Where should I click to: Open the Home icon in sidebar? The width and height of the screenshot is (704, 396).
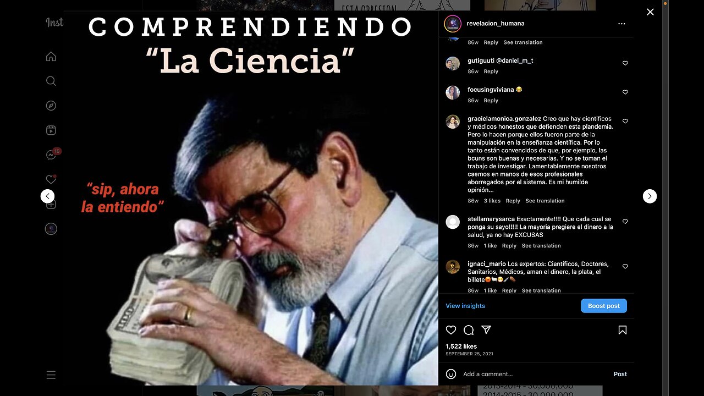(x=51, y=57)
